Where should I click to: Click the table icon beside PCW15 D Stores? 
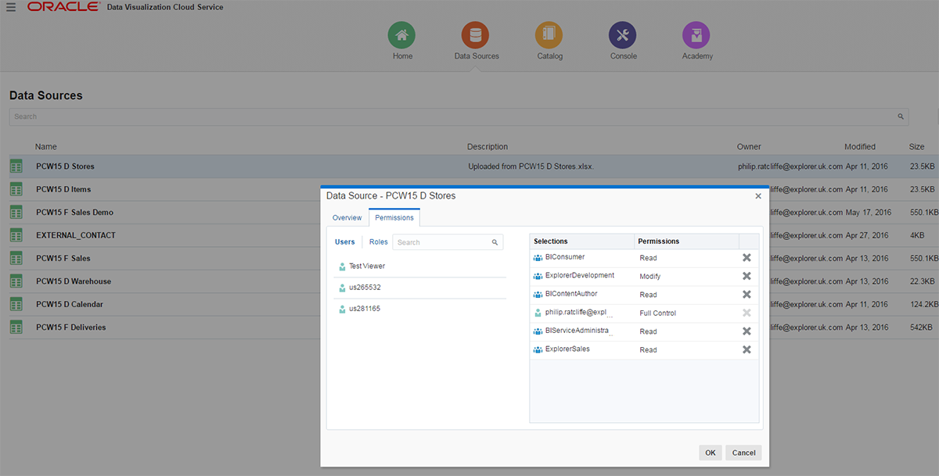click(16, 166)
